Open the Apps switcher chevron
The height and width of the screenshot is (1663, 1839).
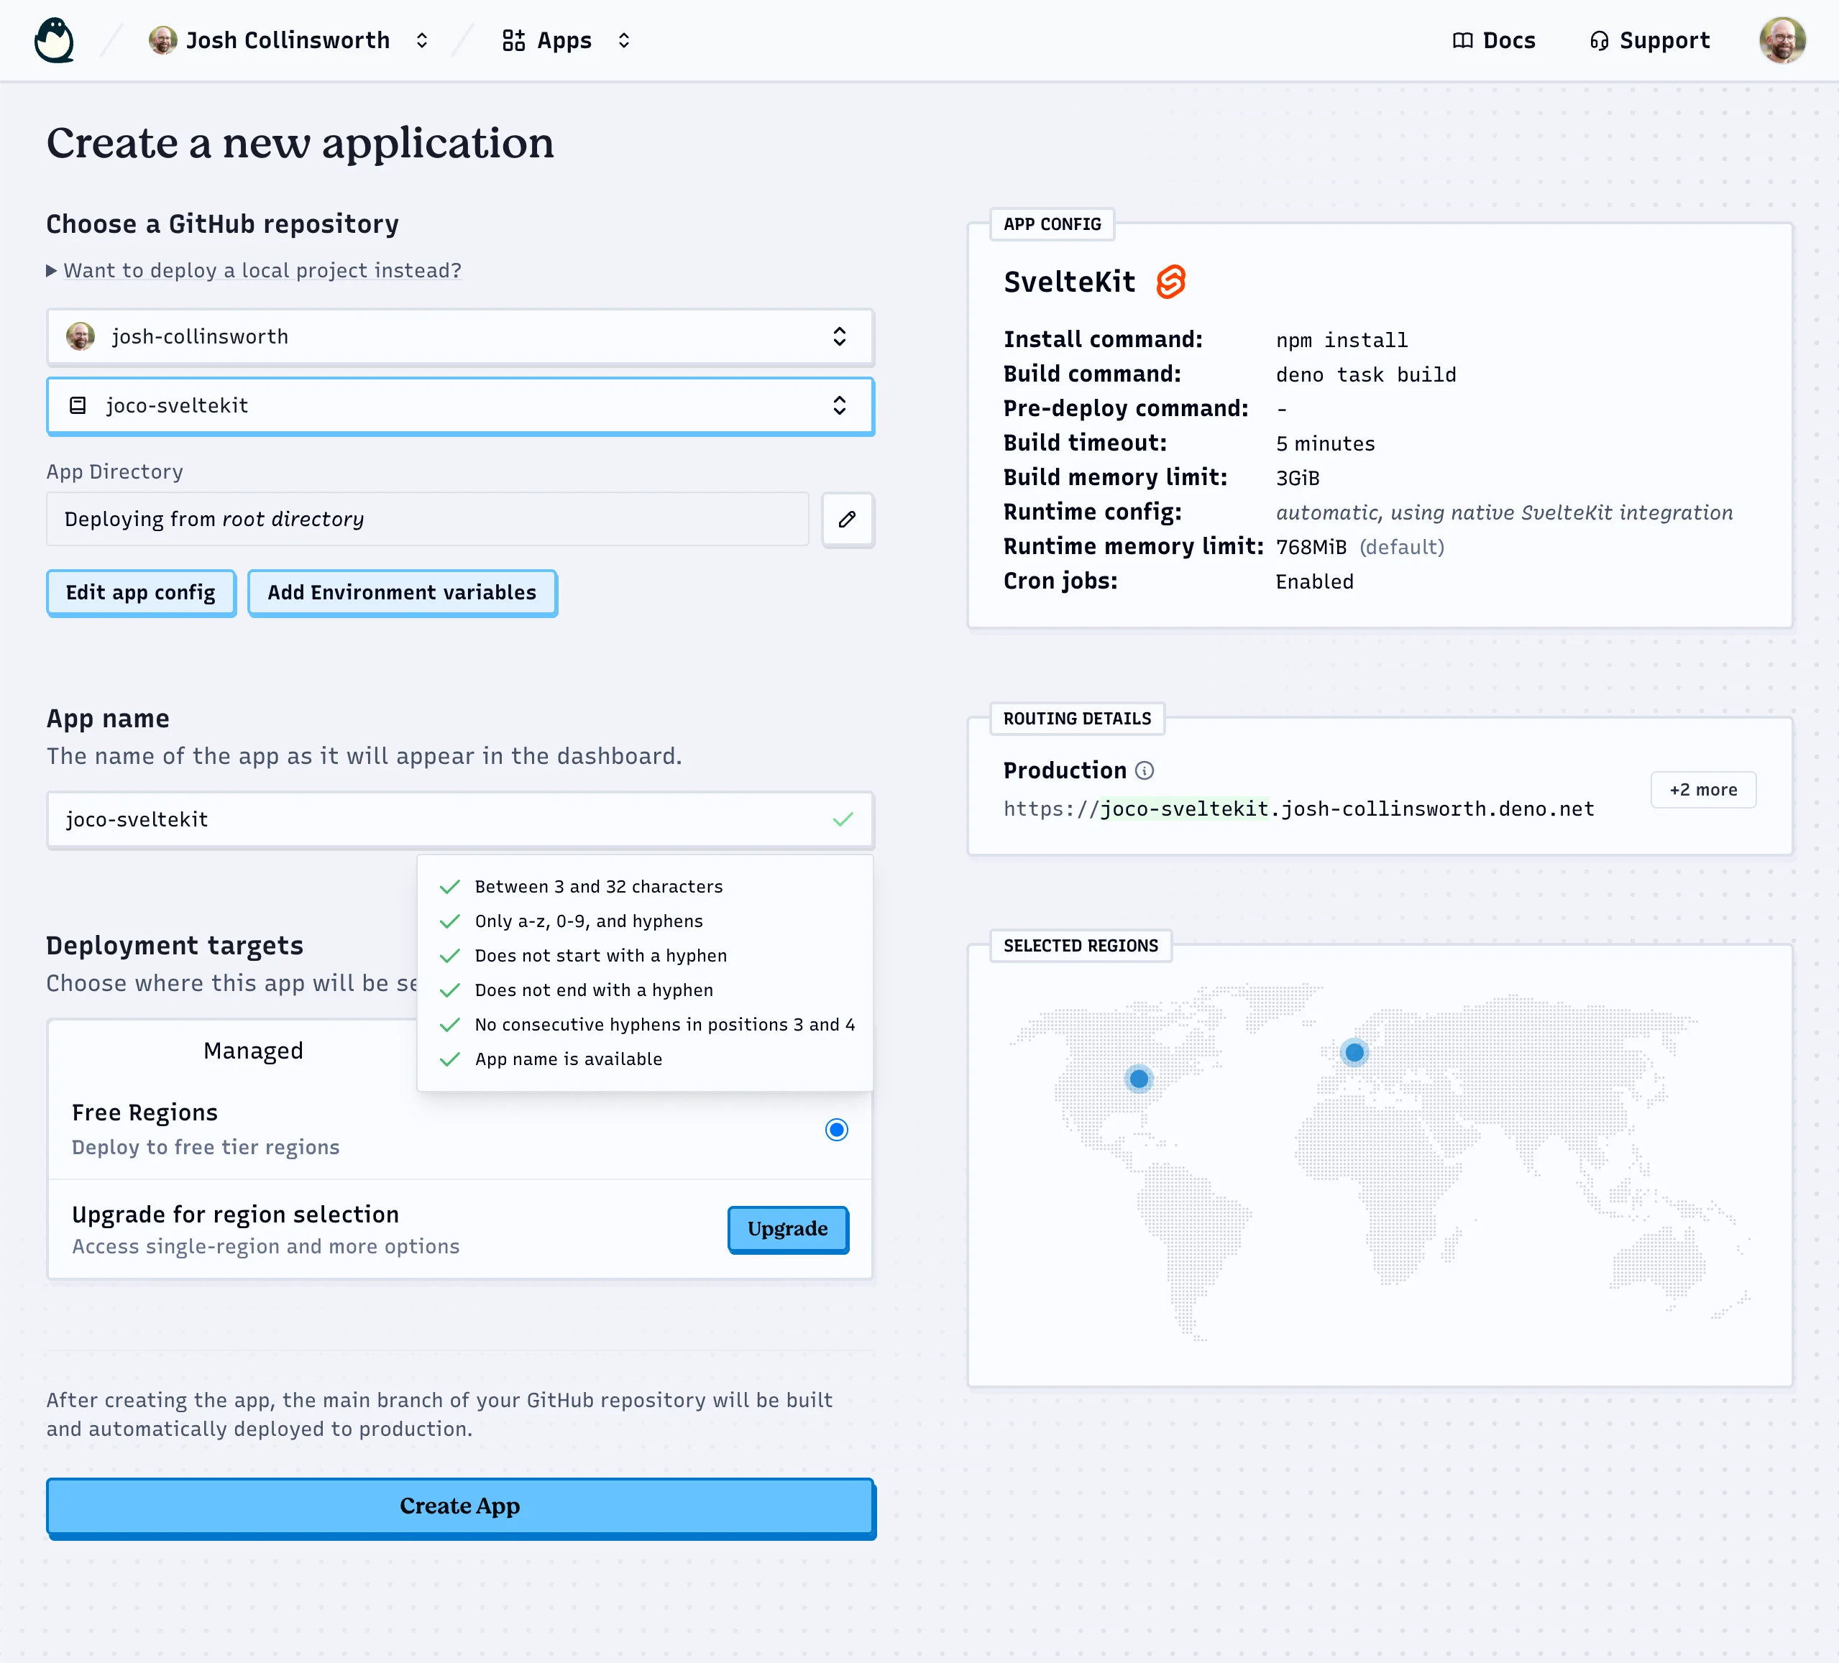(624, 41)
